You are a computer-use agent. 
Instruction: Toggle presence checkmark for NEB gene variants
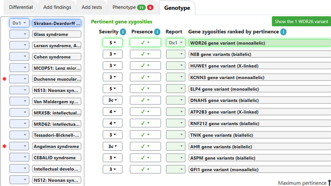pos(145,54)
